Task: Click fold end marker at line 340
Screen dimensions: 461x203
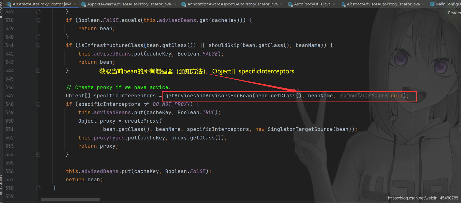Action: coord(38,37)
